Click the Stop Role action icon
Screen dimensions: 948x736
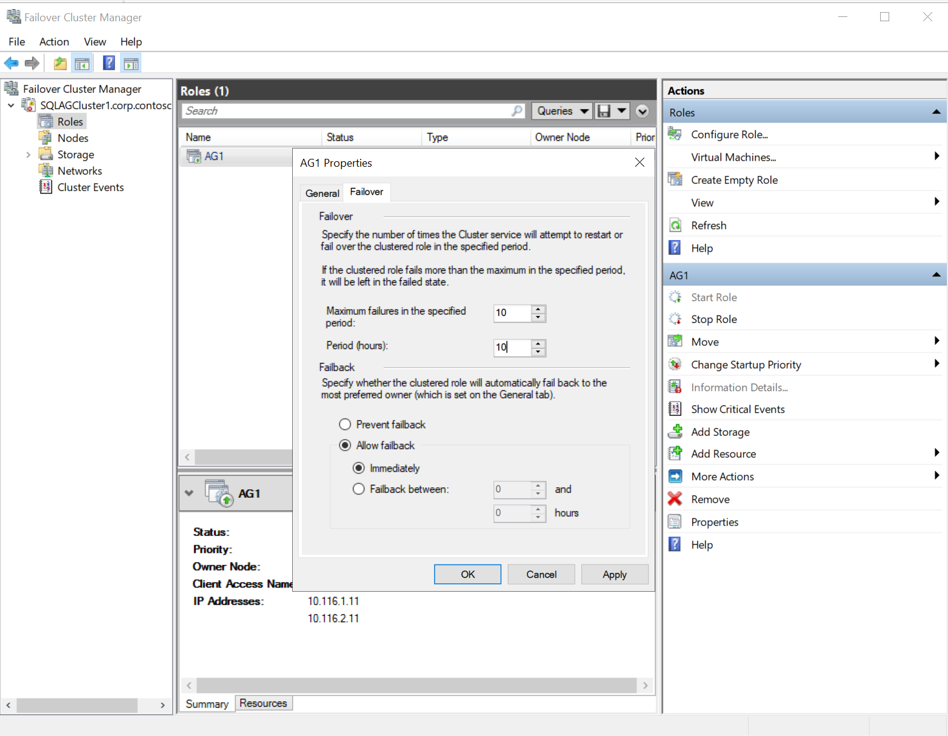click(675, 319)
